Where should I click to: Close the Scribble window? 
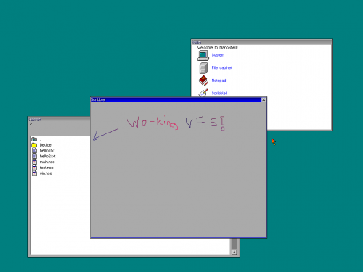pos(264,99)
